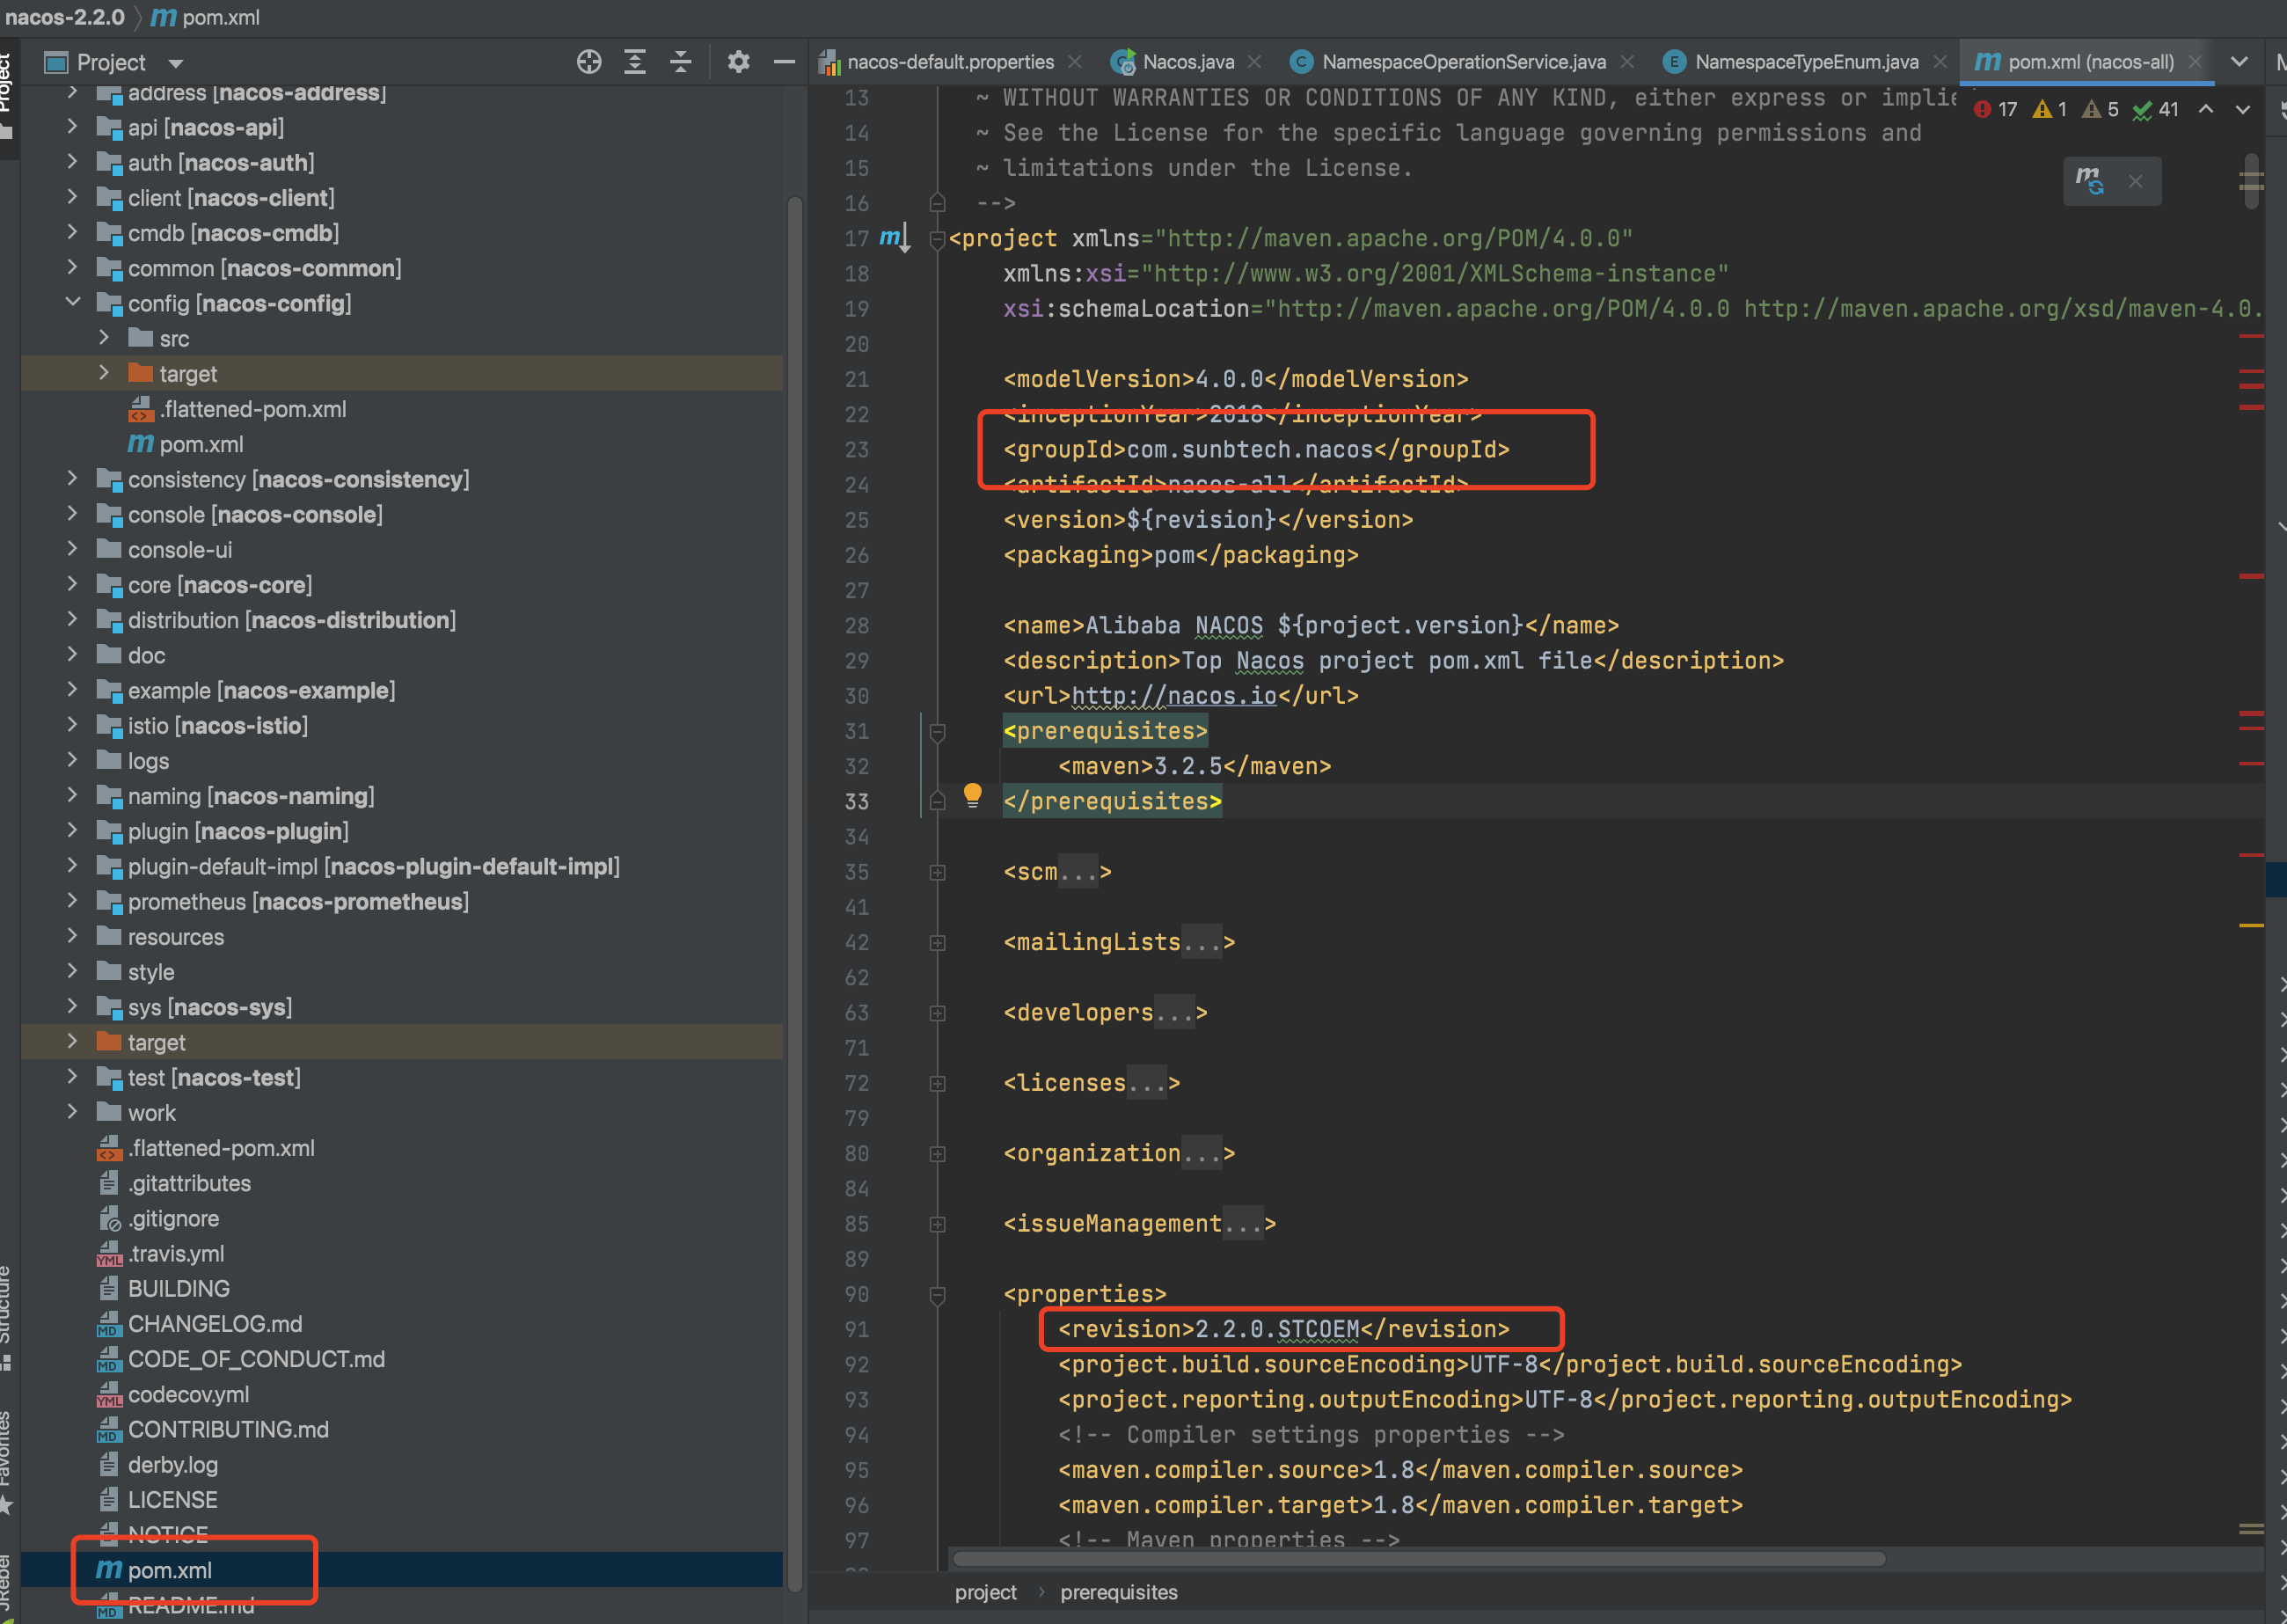Fold the properties block on line 90
The height and width of the screenshot is (1624, 2287).
coord(938,1295)
